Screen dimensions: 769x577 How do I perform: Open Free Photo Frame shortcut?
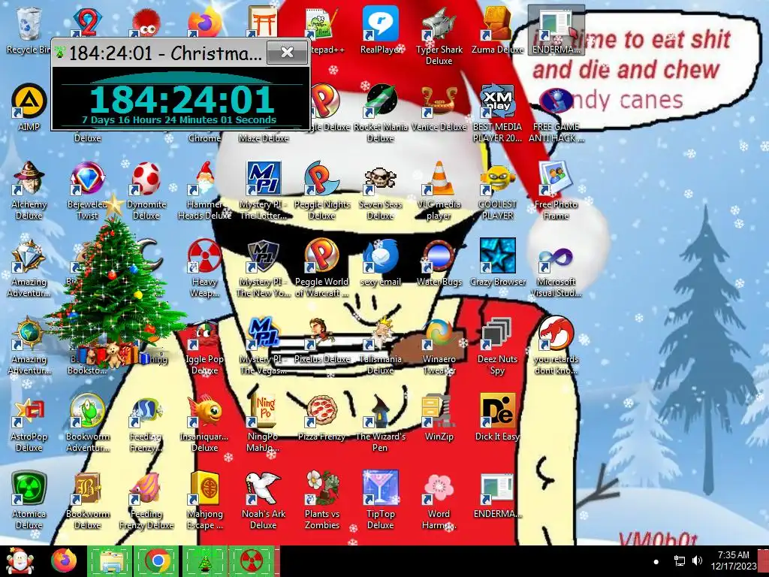(x=556, y=190)
